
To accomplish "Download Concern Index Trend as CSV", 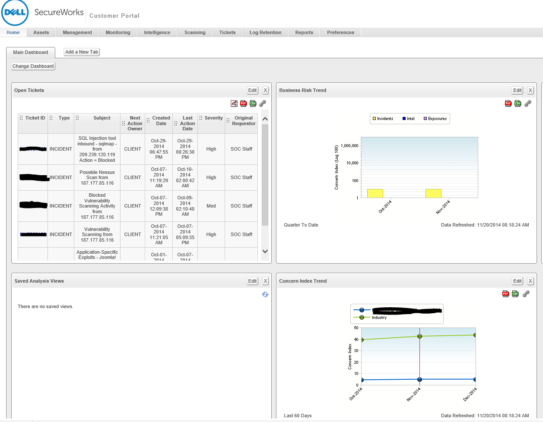I will 515,294.
